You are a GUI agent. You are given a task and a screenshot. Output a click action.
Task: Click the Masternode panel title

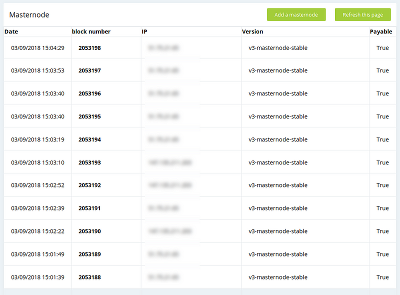click(x=29, y=15)
